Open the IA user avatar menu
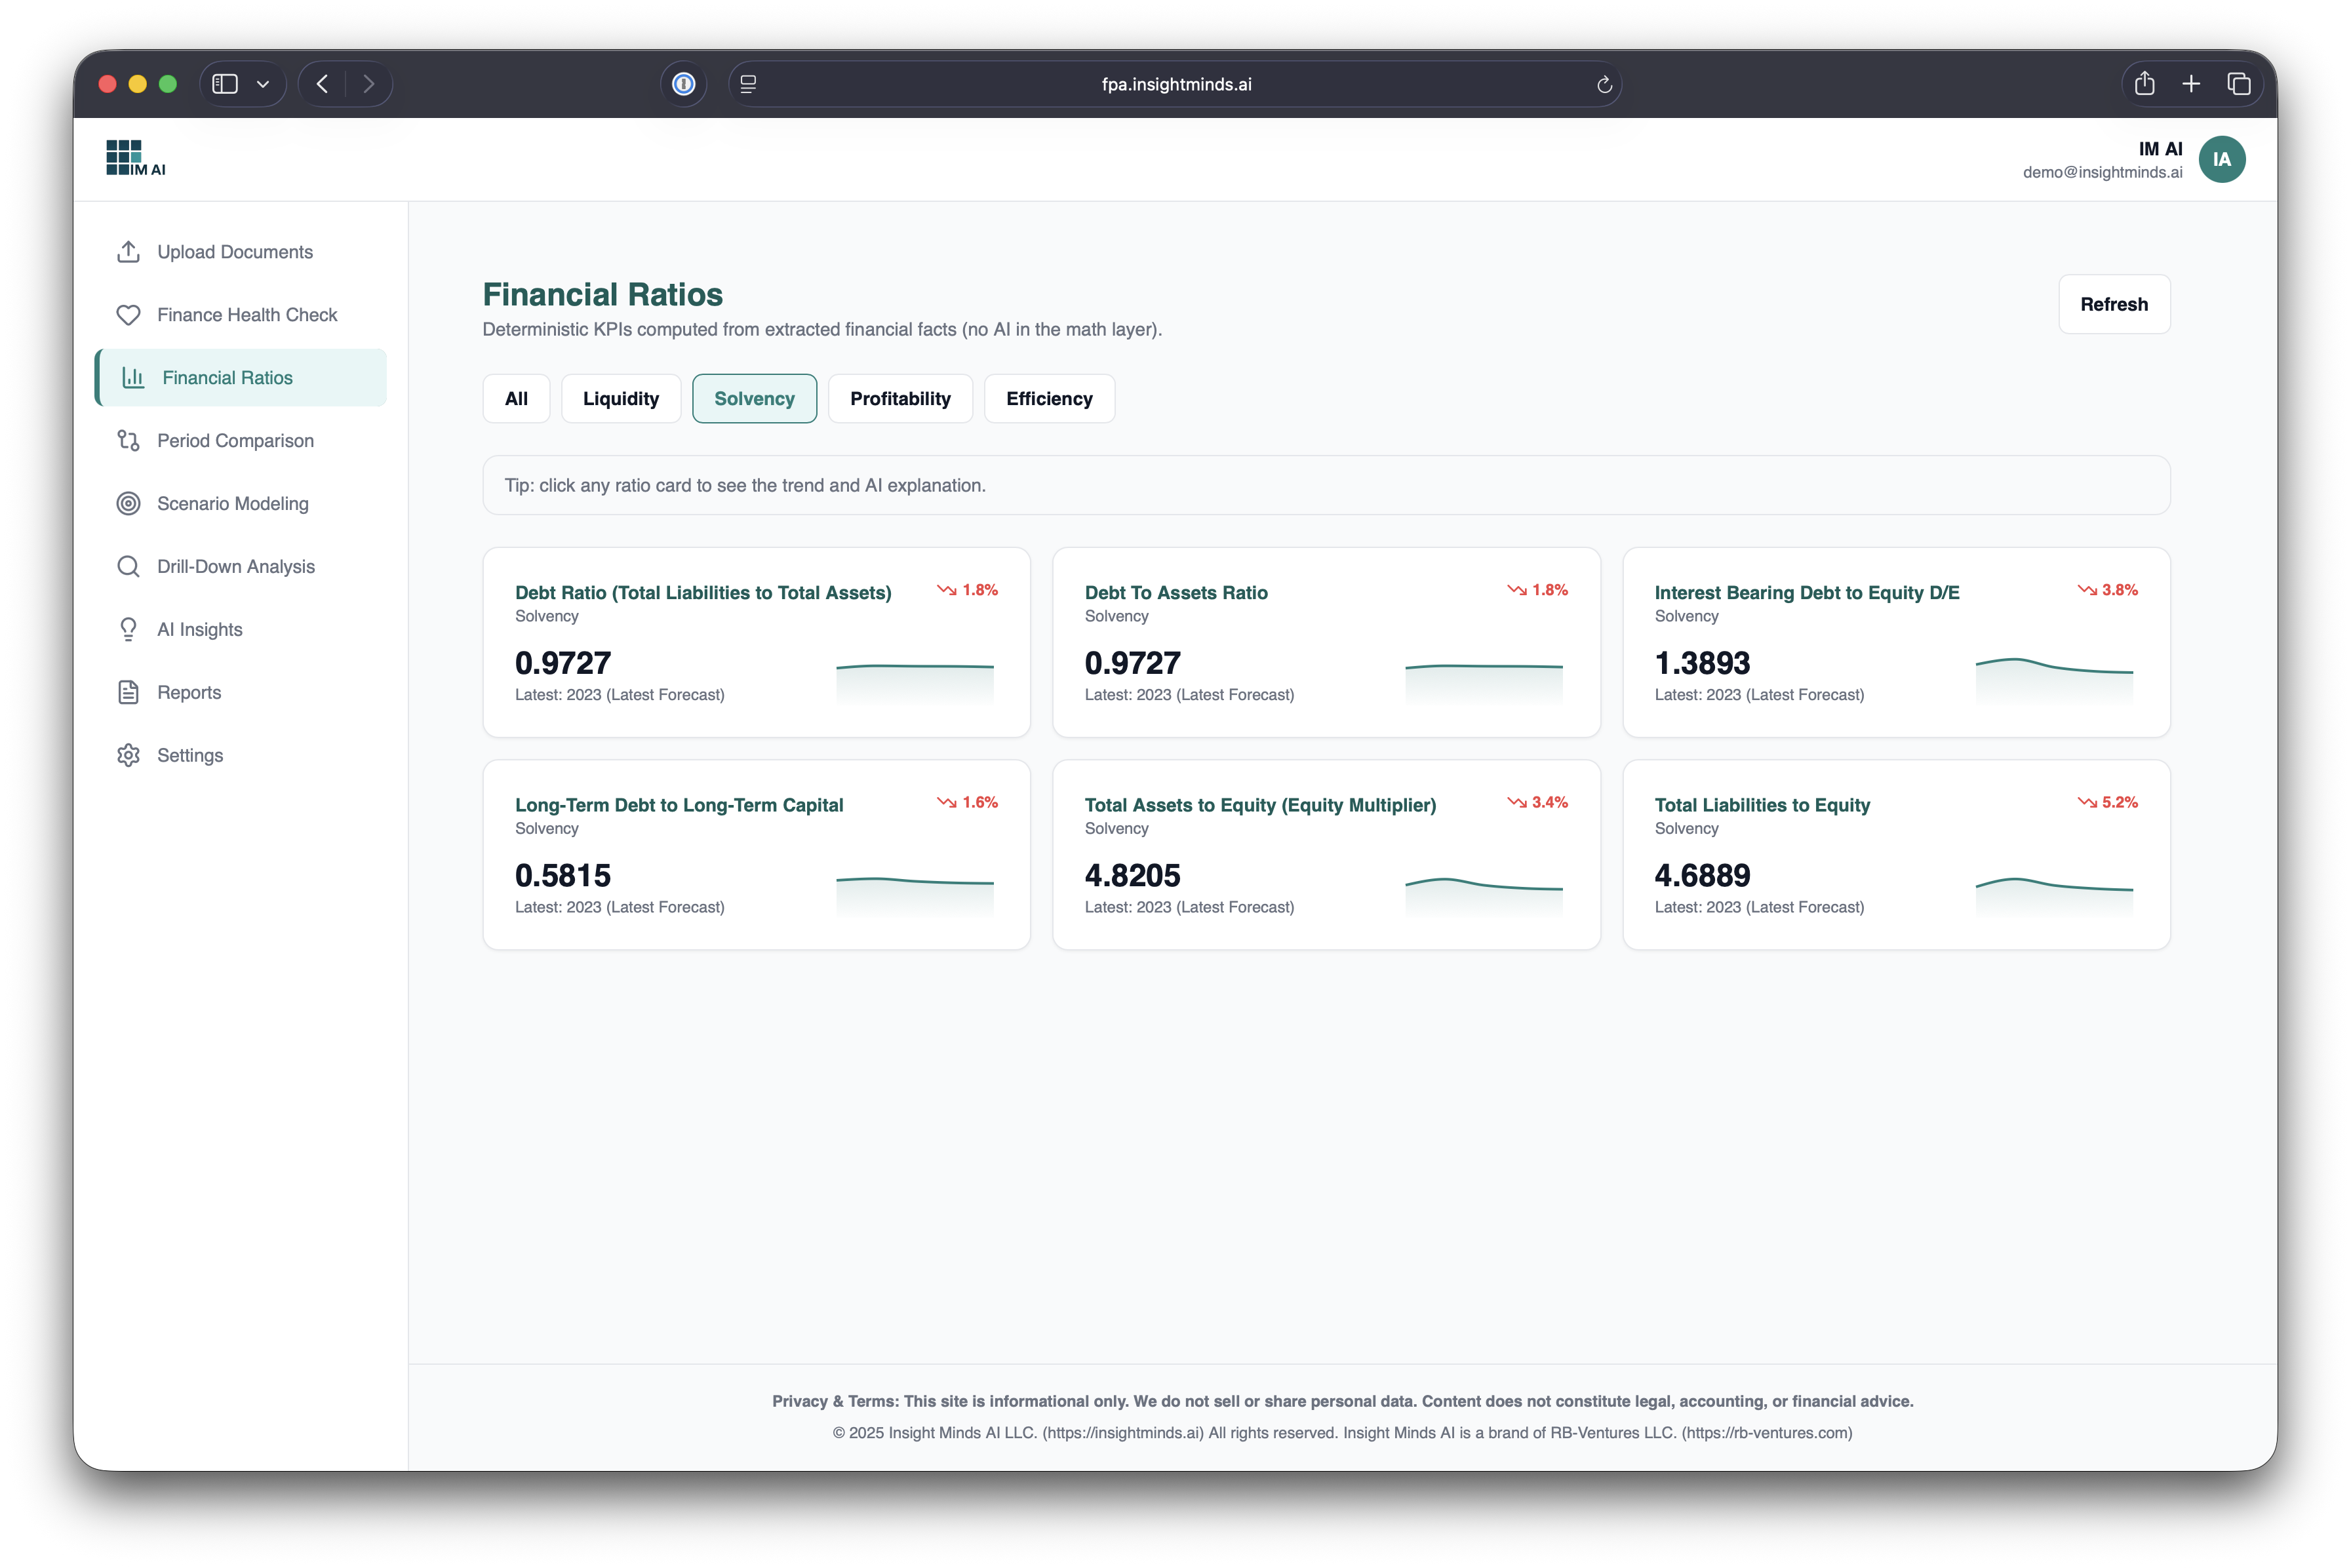The height and width of the screenshot is (1568, 2351). [2222, 160]
